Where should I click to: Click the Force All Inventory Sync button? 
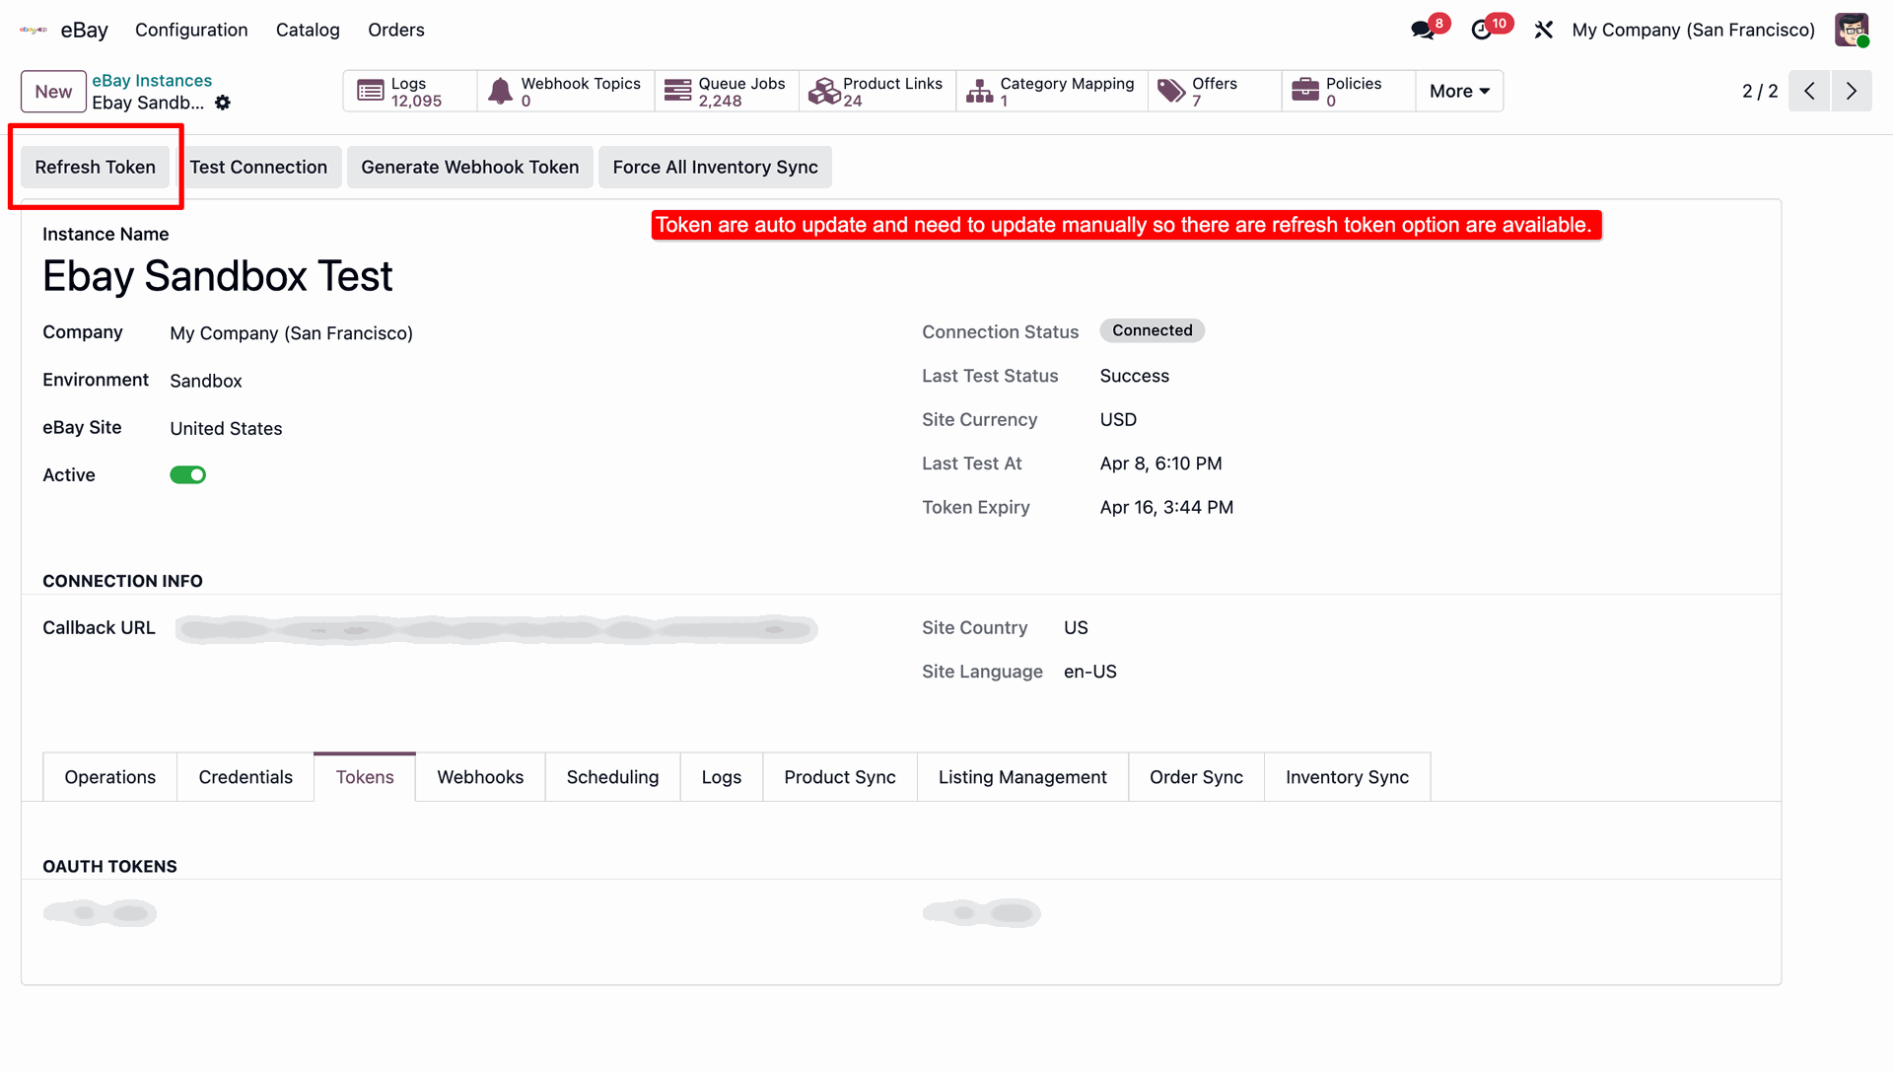(x=715, y=168)
